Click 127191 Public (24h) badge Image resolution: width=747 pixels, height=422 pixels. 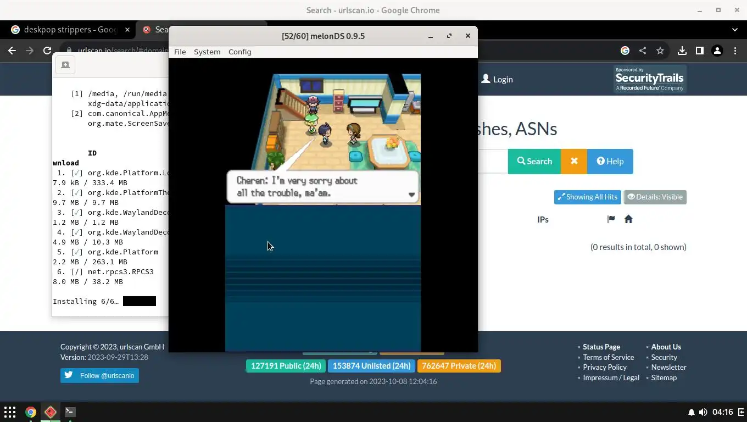[286, 366]
